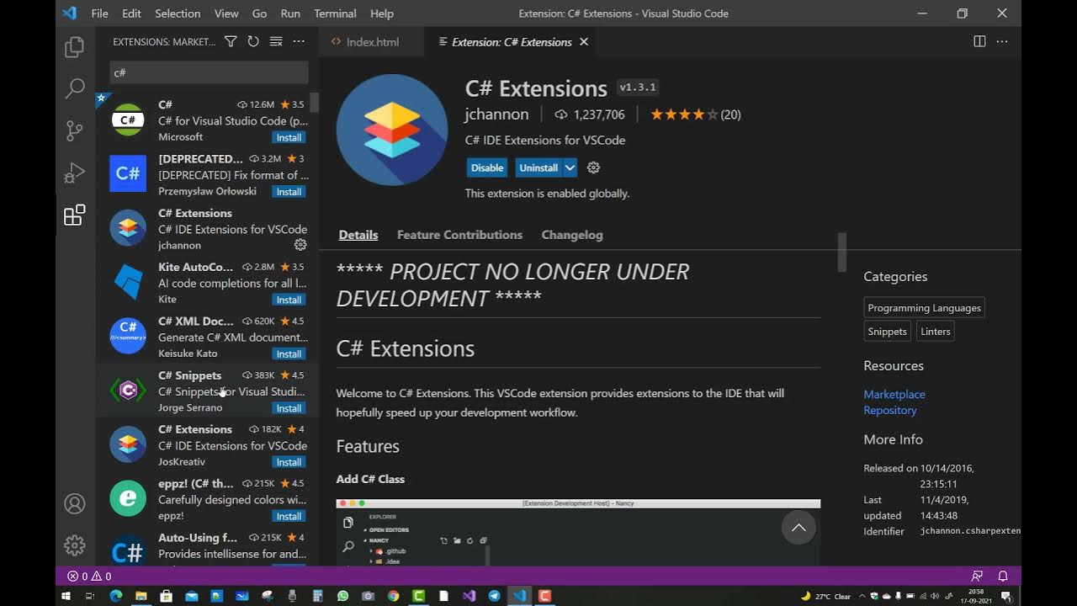Click the Uninstall button
This screenshot has height=606, width=1077.
[x=538, y=167]
